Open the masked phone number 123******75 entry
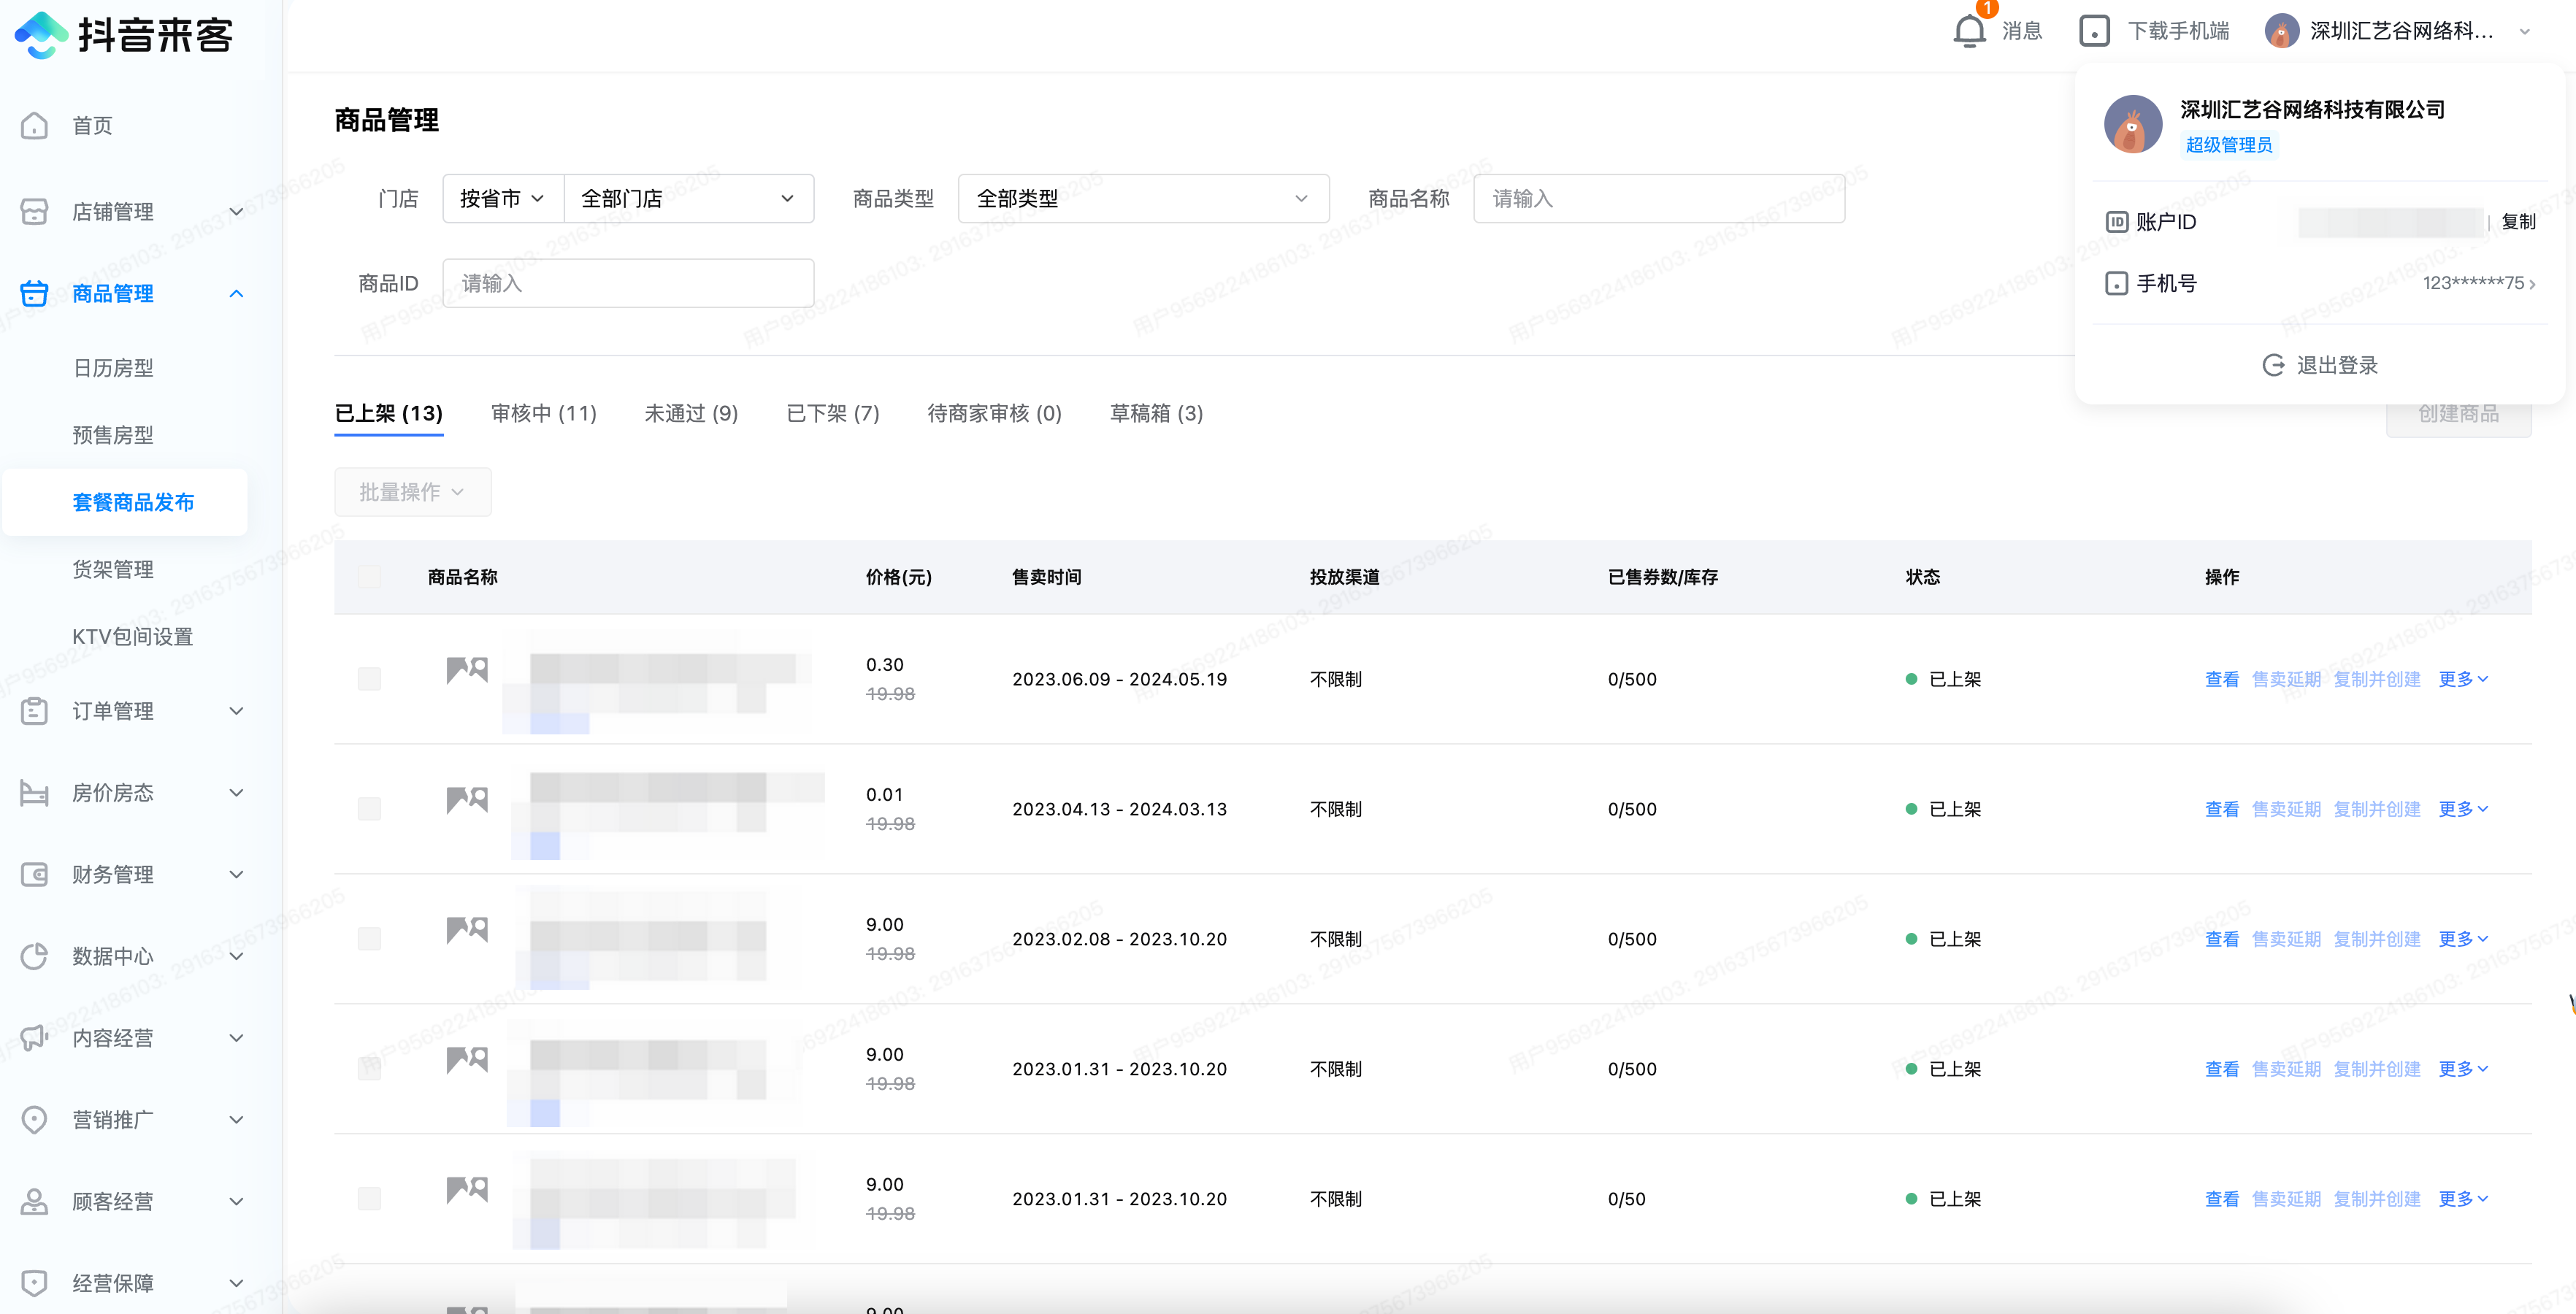Image resolution: width=2576 pixels, height=1314 pixels. click(x=2479, y=283)
